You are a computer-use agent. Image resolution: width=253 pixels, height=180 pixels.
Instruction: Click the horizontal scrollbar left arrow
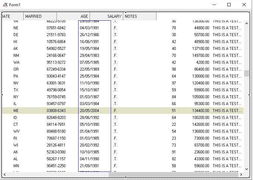pyautogui.click(x=5, y=174)
